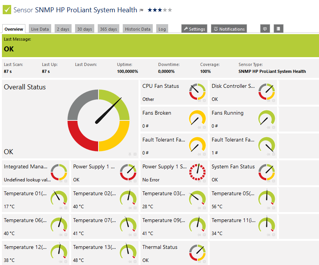This screenshot has width=319, height=265.
Task: Open gear settings for Integrated Management channel
Action: [66, 181]
